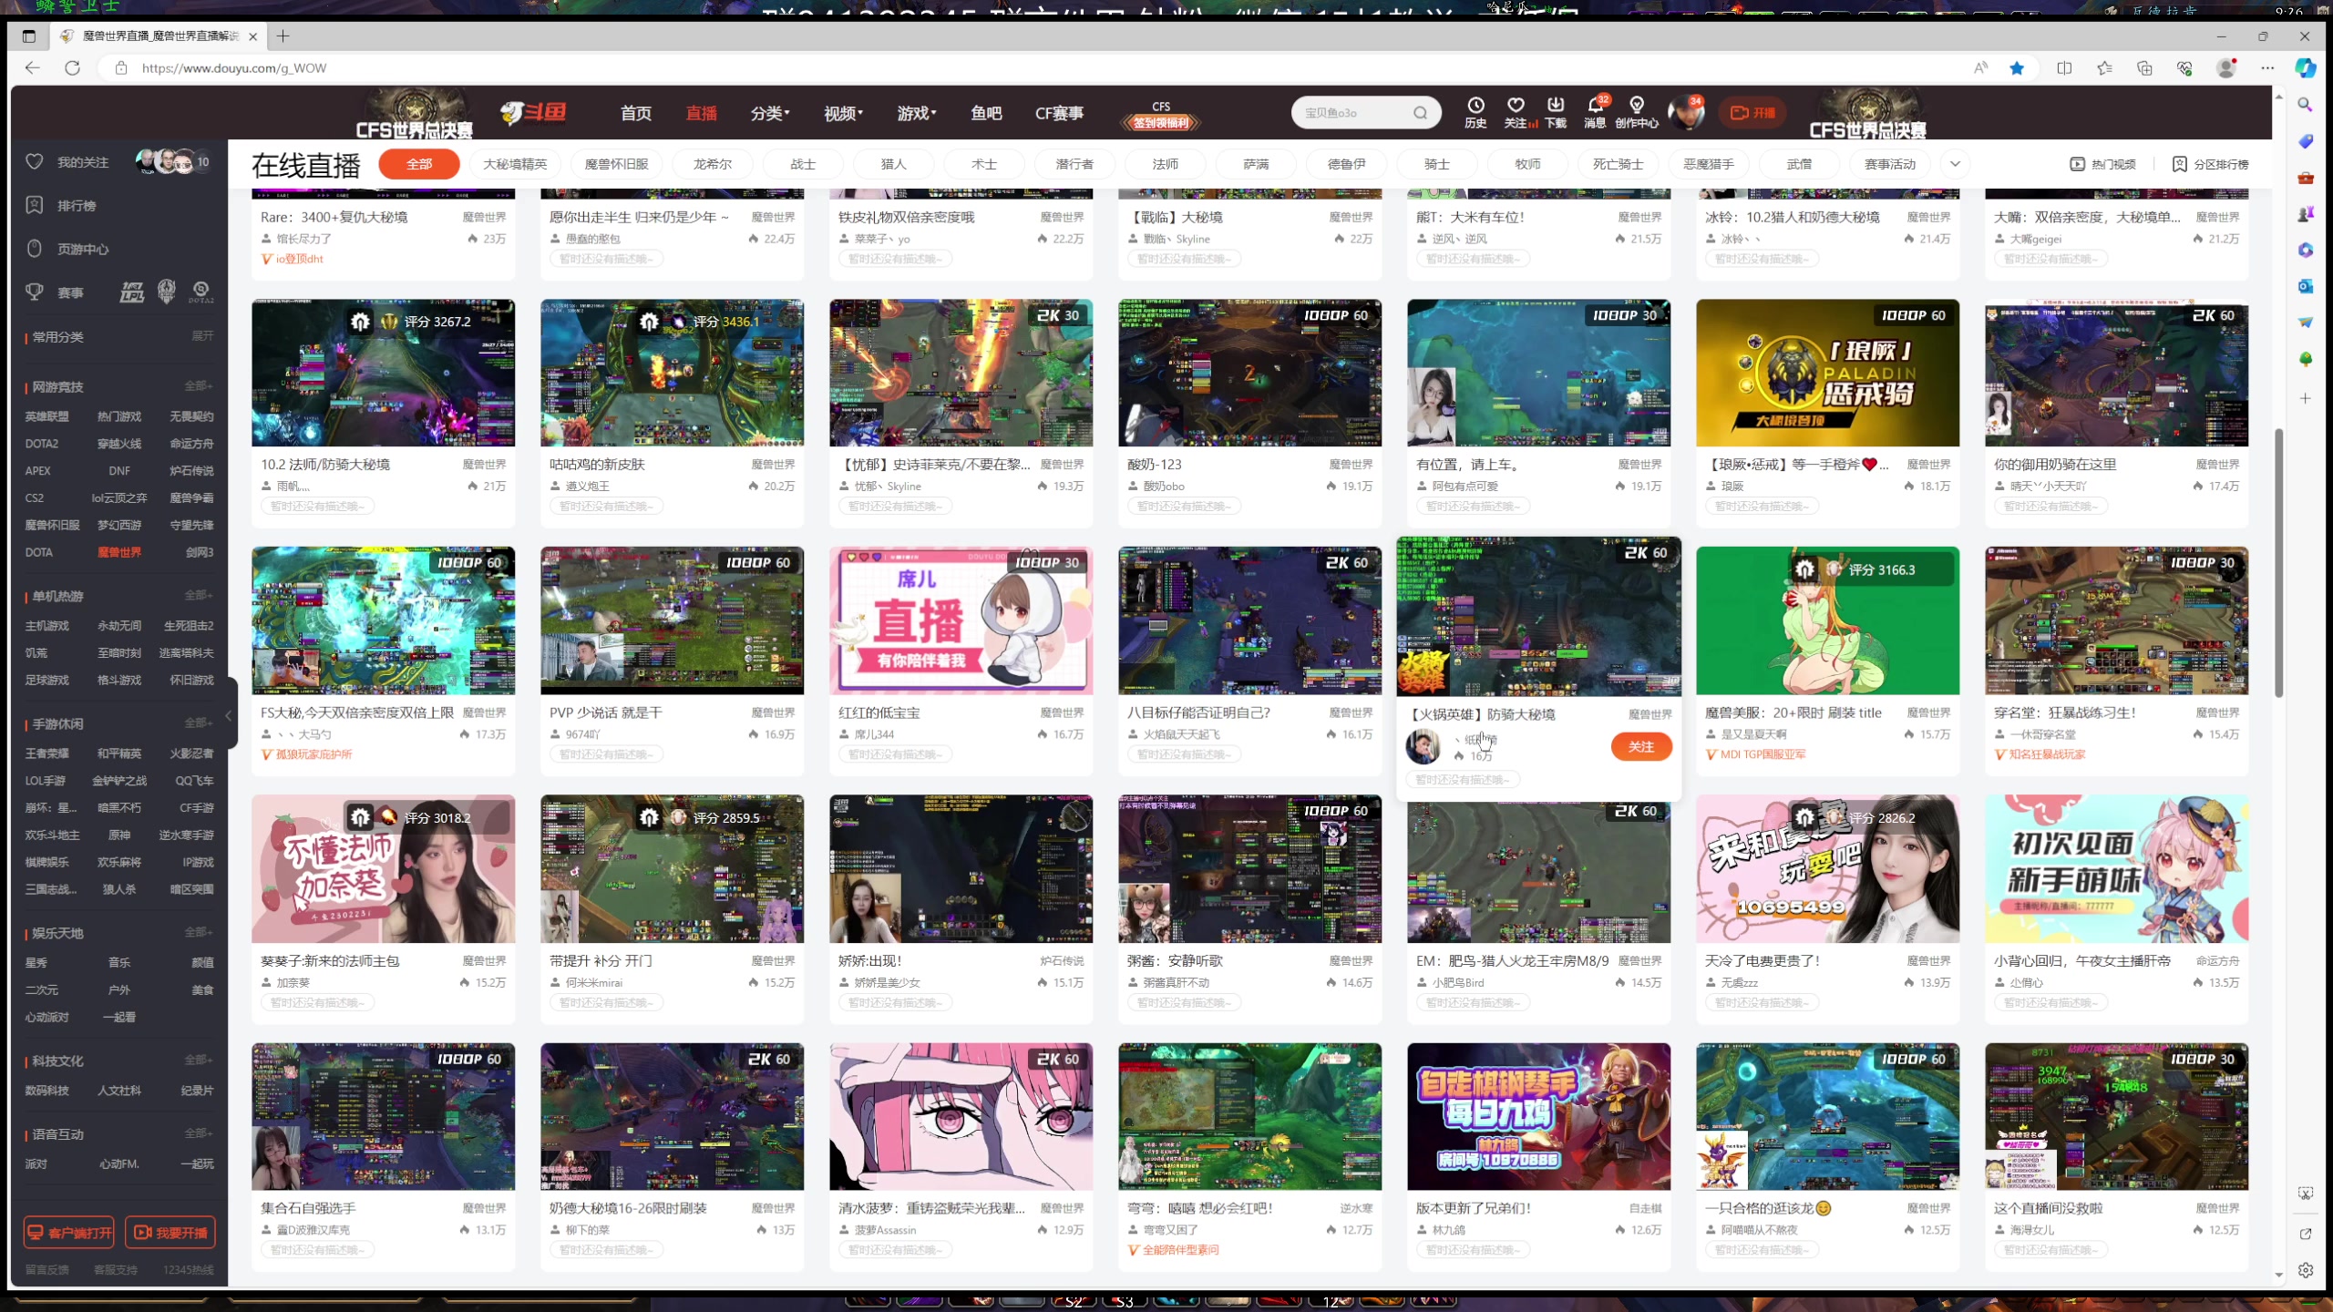This screenshot has width=2333, height=1312.
Task: Open the split screen icon in the Edge toolbar
Action: click(x=2064, y=67)
